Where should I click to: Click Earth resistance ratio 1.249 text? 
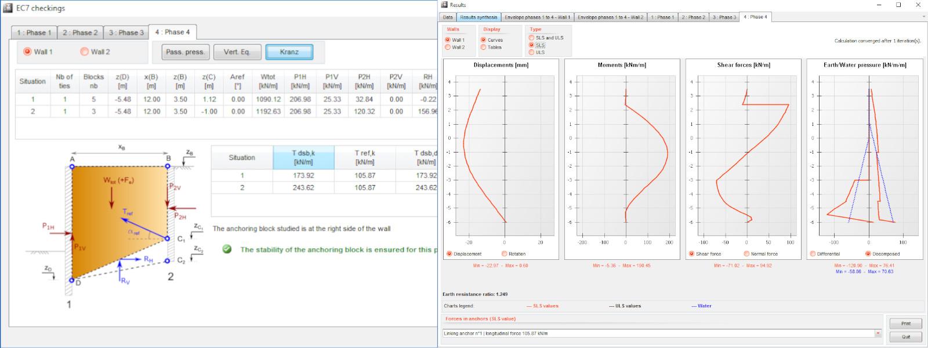click(x=475, y=294)
